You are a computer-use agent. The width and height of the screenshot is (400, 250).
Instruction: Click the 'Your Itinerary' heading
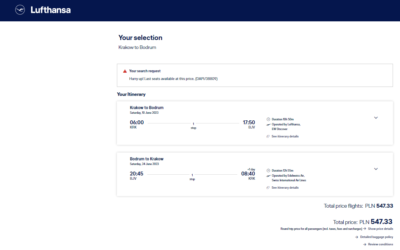(x=131, y=94)
